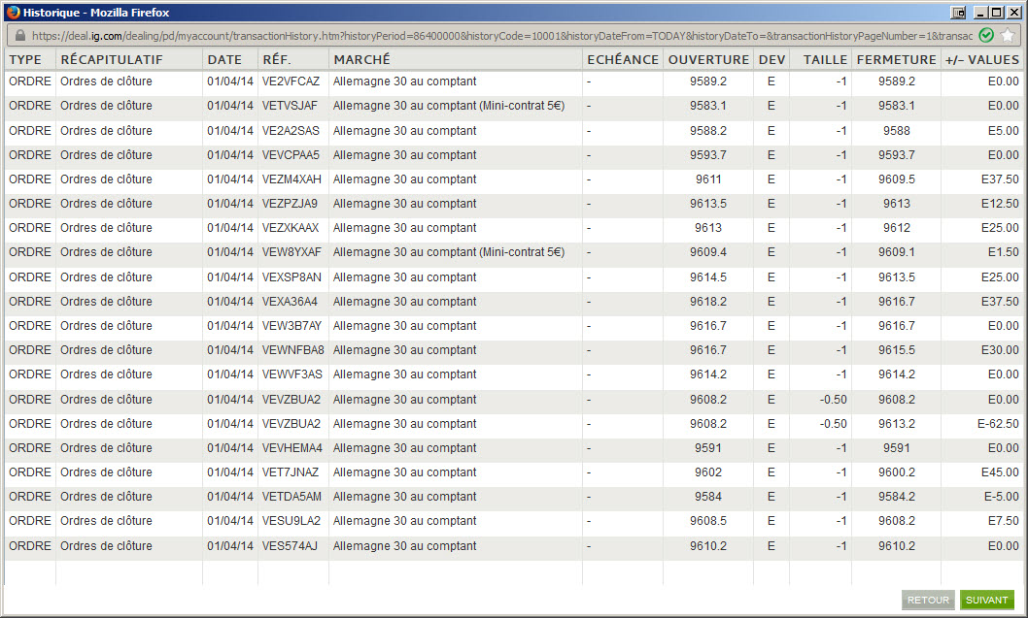The image size is (1028, 618).
Task: Select reference VEWNFBA8
Action: pos(293,350)
